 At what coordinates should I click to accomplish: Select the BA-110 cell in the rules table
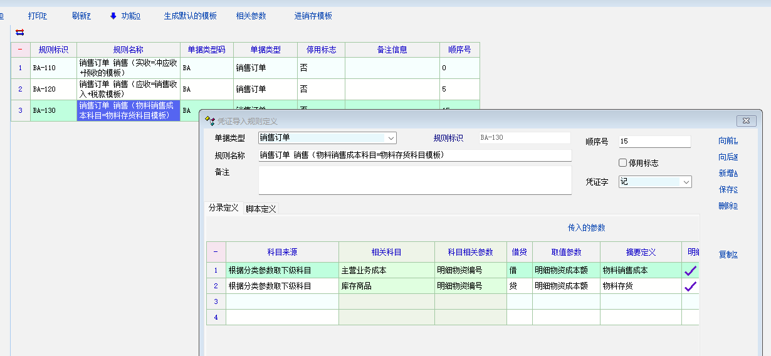tap(53, 68)
